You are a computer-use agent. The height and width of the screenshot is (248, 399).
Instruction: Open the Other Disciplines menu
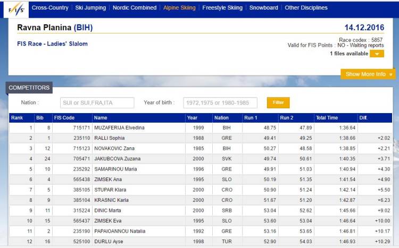(x=306, y=8)
